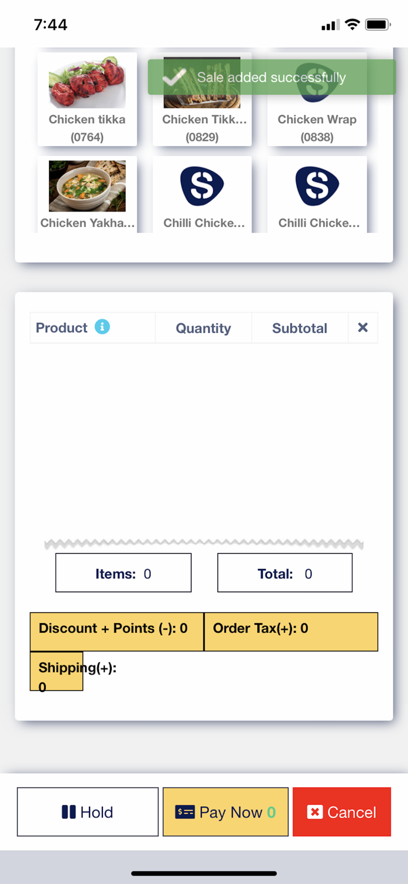The width and height of the screenshot is (408, 884).
Task: Click the Shipping charge field
Action: pos(56,671)
